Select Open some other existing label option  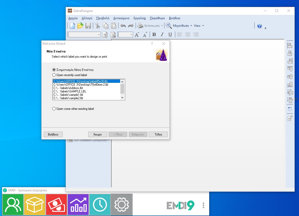pos(54,109)
